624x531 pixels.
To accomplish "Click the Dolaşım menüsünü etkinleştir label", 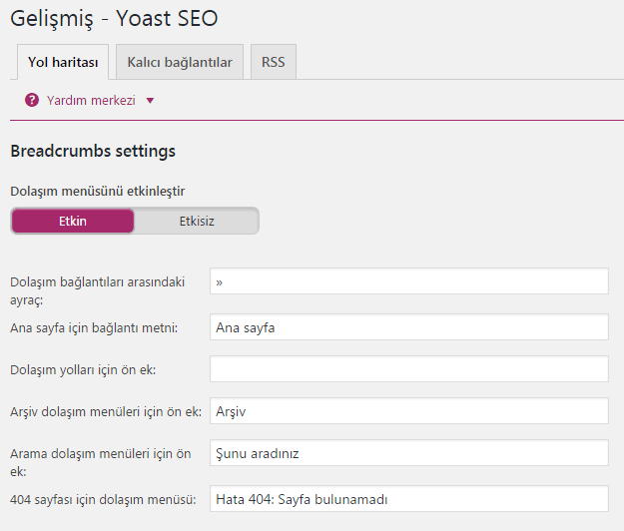I will 98,192.
